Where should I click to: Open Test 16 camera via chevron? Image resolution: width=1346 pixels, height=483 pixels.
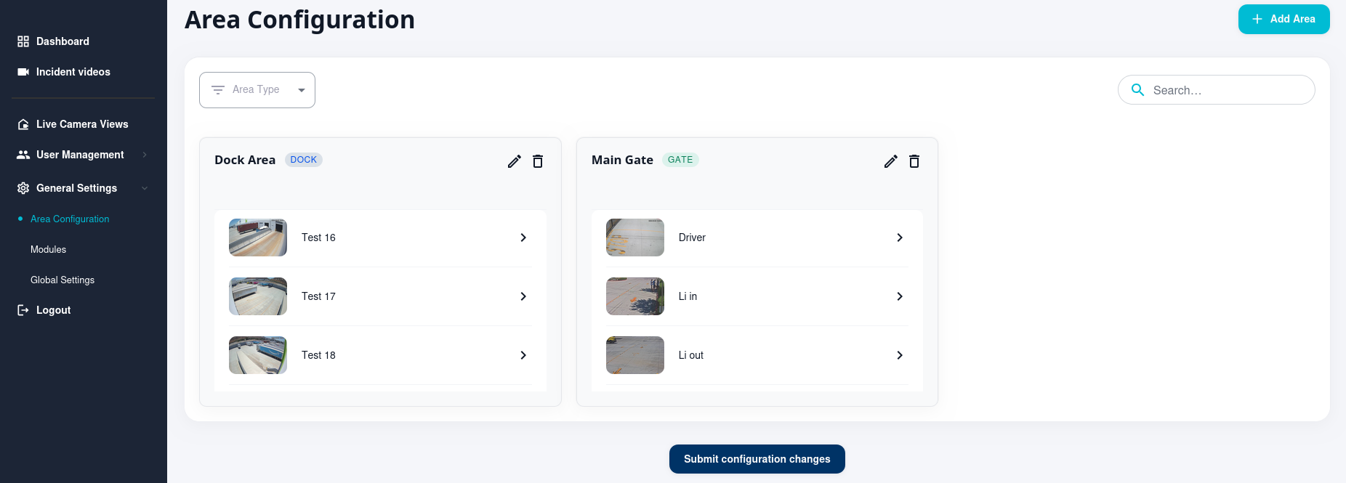pyautogui.click(x=523, y=238)
